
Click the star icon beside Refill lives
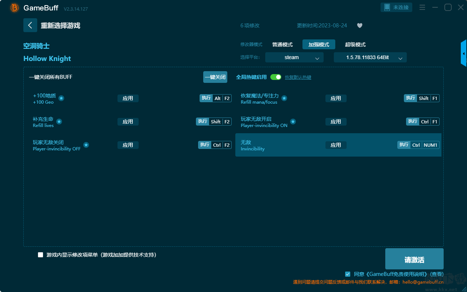[x=59, y=122]
